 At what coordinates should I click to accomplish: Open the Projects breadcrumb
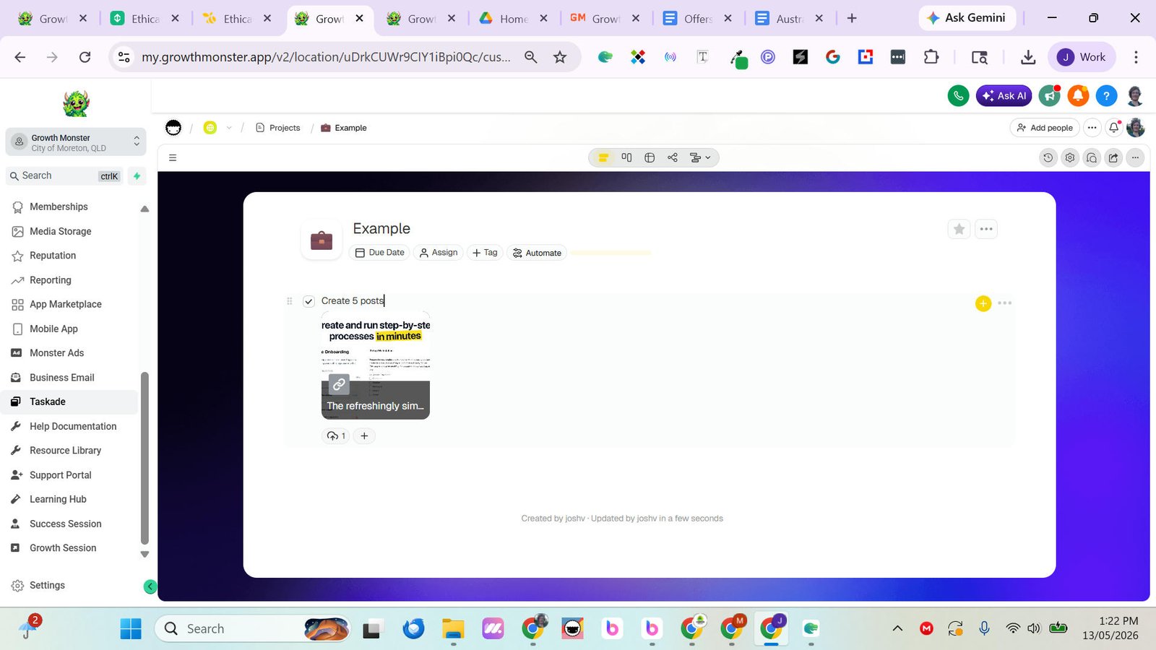point(278,128)
